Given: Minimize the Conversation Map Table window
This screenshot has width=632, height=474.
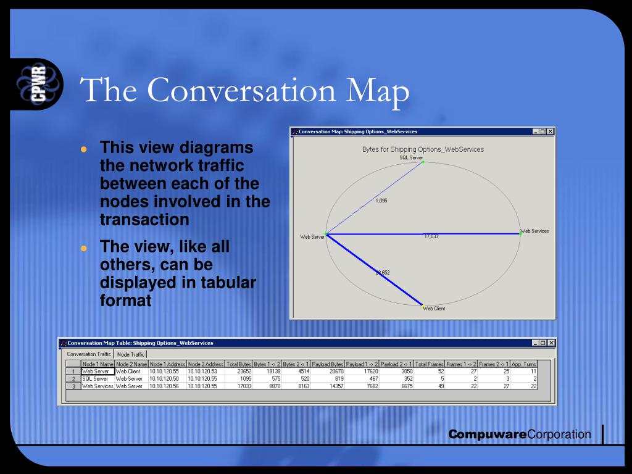Looking at the screenshot, I should click(x=535, y=343).
